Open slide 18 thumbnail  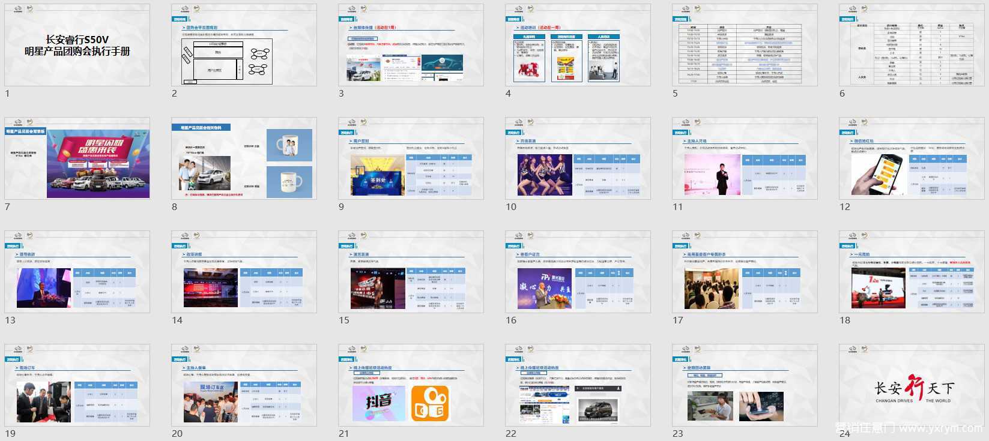(x=912, y=272)
